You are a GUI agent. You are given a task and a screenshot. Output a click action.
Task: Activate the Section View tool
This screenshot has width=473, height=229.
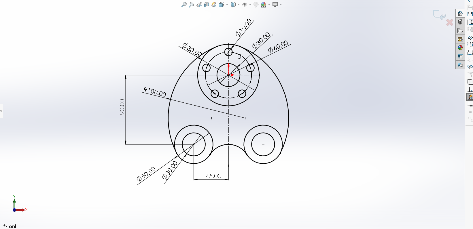(207, 5)
